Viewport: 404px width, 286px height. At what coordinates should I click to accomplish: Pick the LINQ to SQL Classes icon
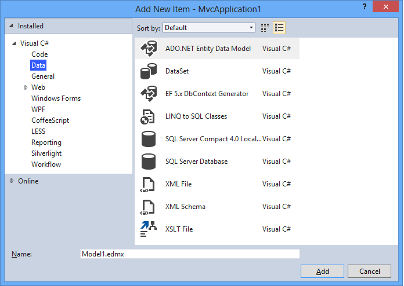(149, 116)
